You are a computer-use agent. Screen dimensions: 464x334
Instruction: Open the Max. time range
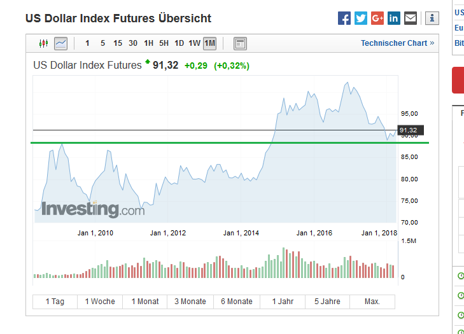click(372, 302)
